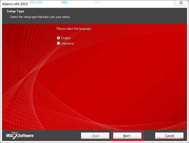This screenshot has width=189, height=143.
Task: Click the 'Adams x64 2015' window title
Action: coord(15,4)
